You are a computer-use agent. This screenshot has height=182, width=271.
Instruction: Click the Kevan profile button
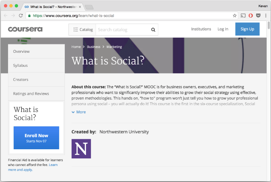(263, 6)
